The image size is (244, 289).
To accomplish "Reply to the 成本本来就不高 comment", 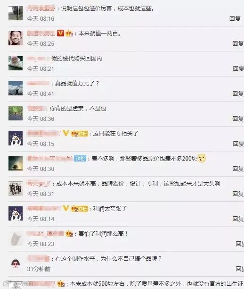I will tap(238, 194).
